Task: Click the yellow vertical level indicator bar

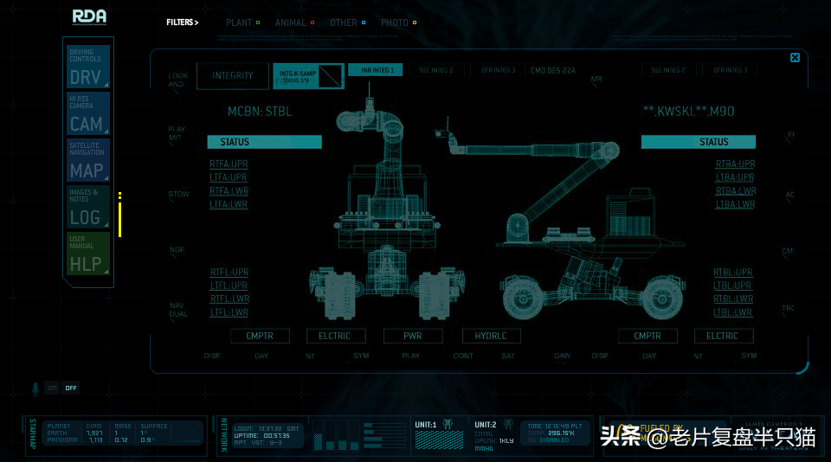Action: [120, 220]
